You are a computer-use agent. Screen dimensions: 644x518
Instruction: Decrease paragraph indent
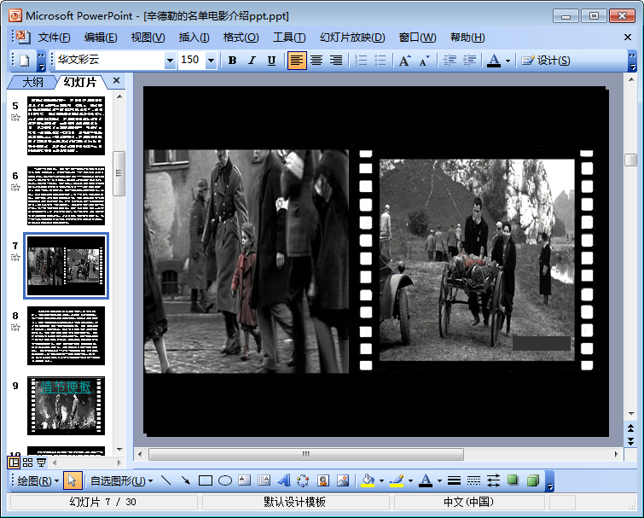450,61
